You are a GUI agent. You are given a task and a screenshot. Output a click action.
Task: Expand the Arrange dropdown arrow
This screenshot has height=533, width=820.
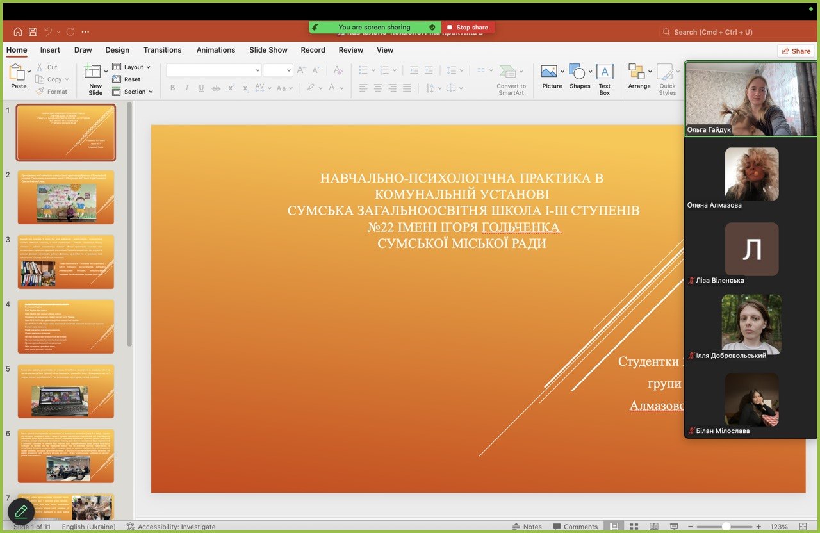[650, 71]
